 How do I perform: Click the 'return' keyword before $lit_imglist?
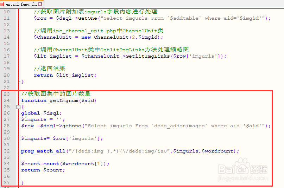tap(43, 75)
